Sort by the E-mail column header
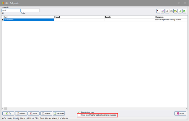 point(79,17)
